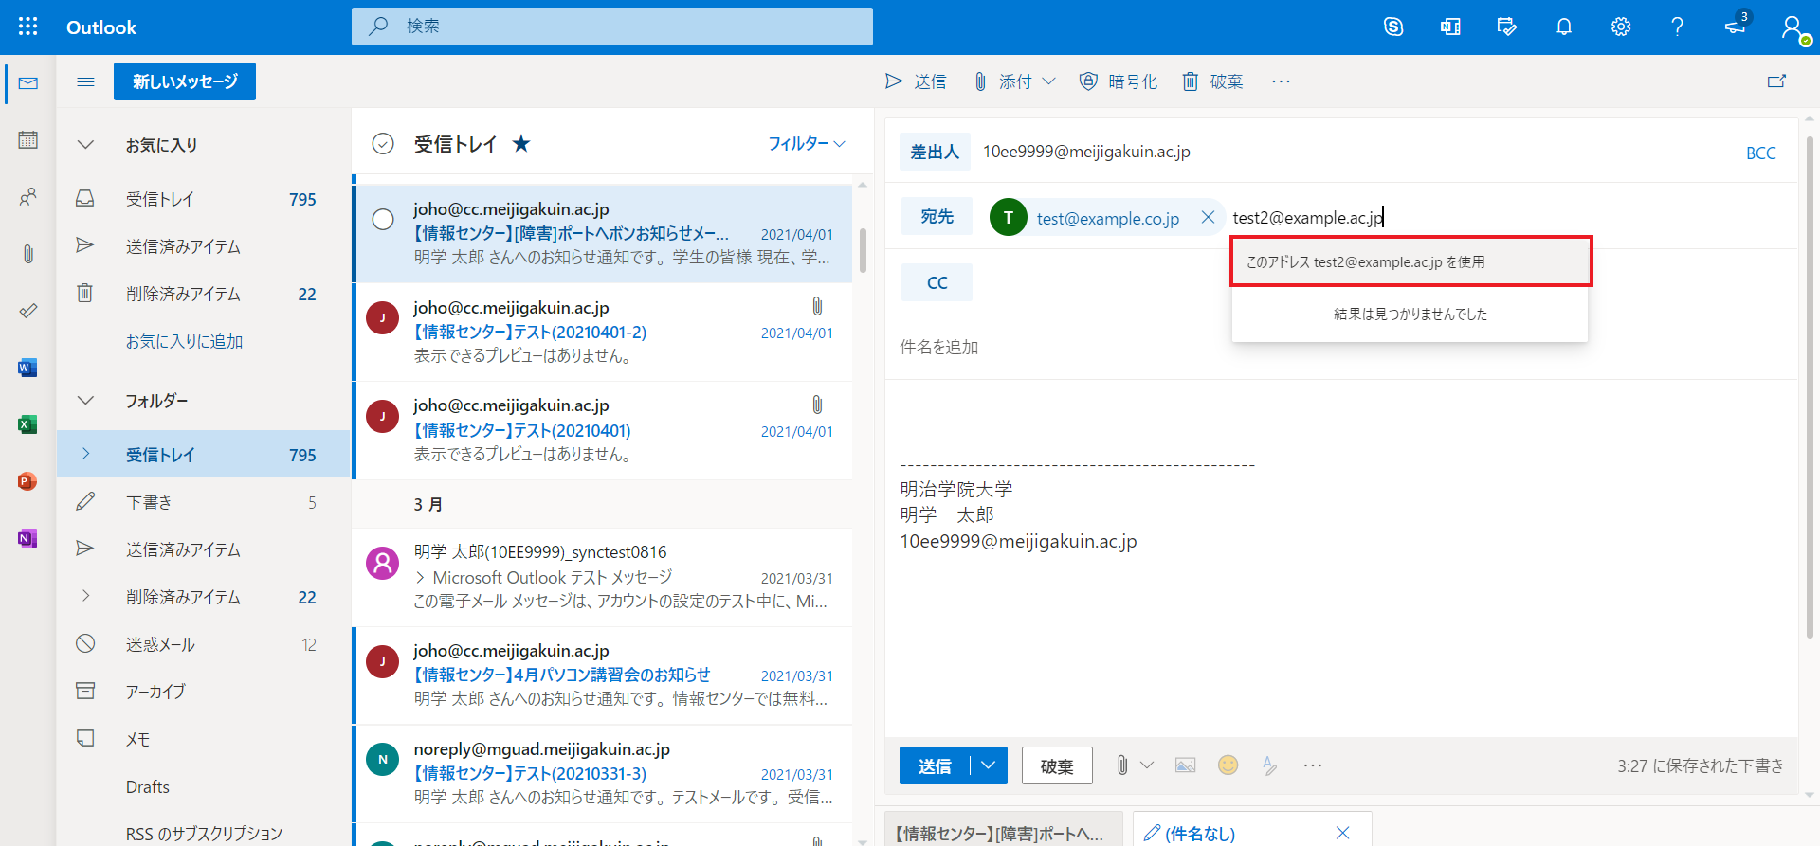Choose 'このアドレス test2@example.ac.jp を使用' suggestion

point(1410,262)
